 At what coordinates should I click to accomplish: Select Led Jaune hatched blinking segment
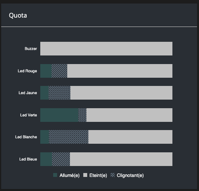click(59, 93)
